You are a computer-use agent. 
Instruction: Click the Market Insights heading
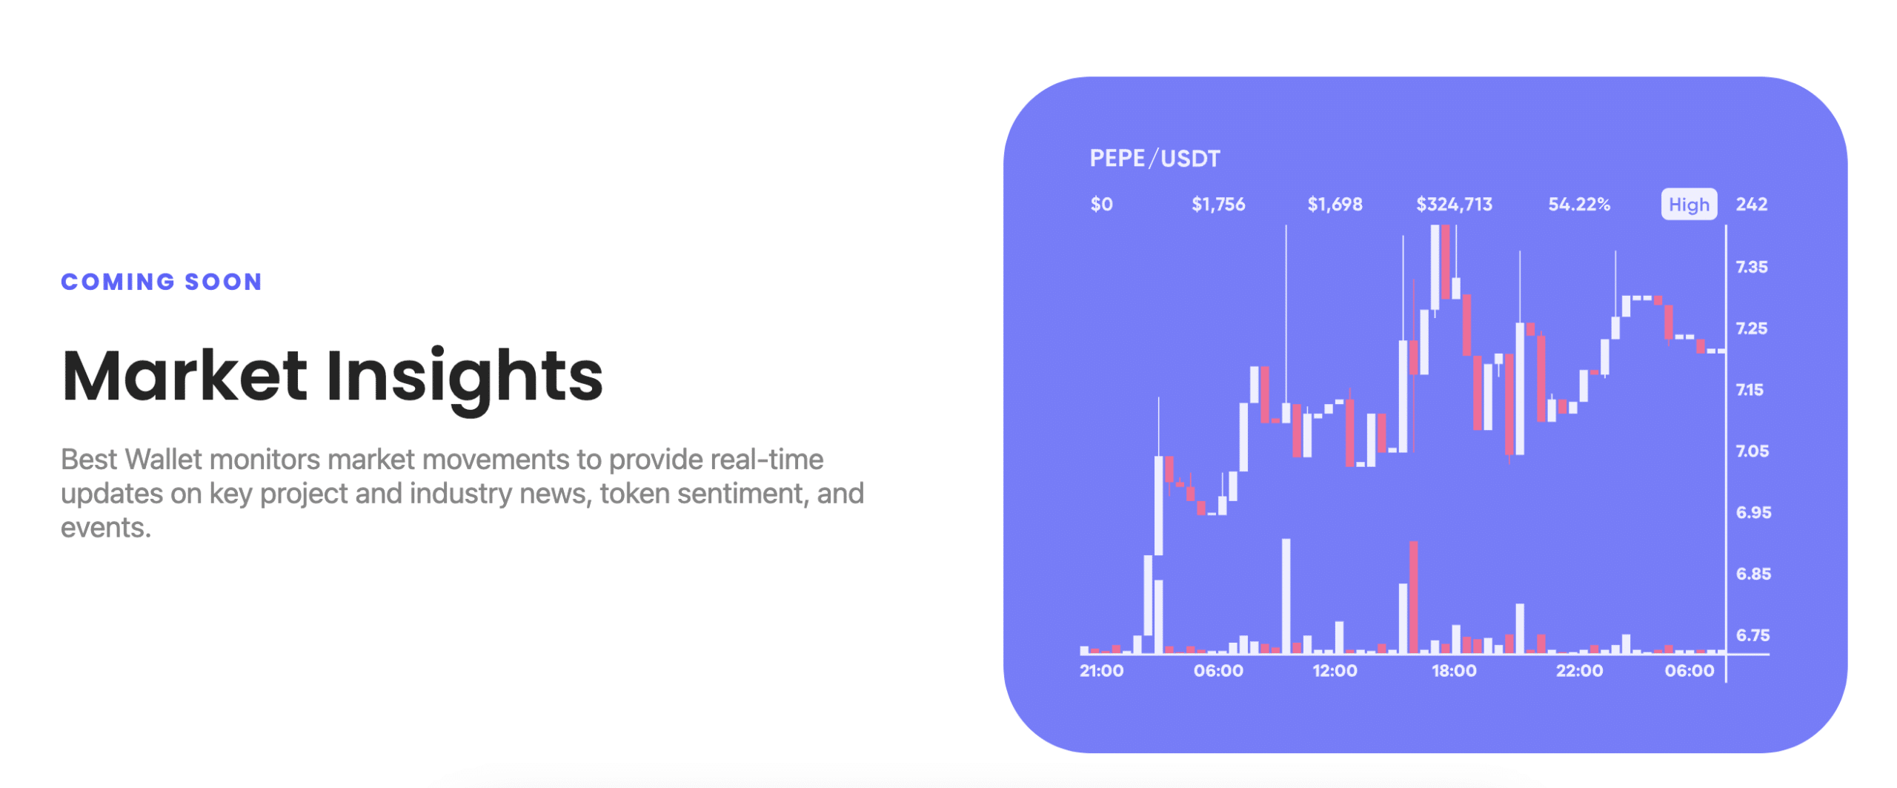(x=332, y=376)
